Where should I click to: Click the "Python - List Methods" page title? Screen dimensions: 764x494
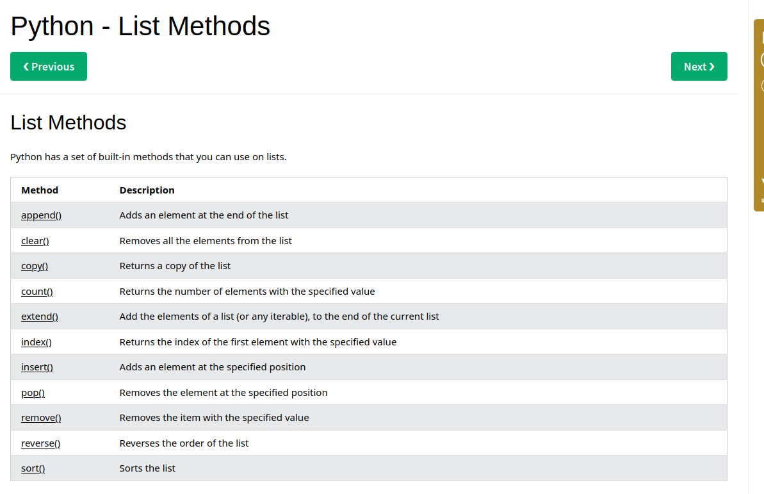coord(140,26)
